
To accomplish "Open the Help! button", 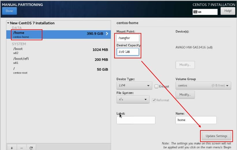I will click(228, 11).
